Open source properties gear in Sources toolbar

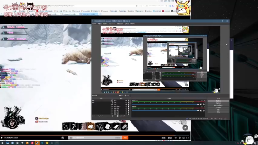(118, 116)
